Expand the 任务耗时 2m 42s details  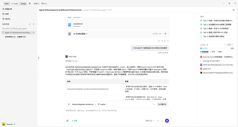(72, 61)
